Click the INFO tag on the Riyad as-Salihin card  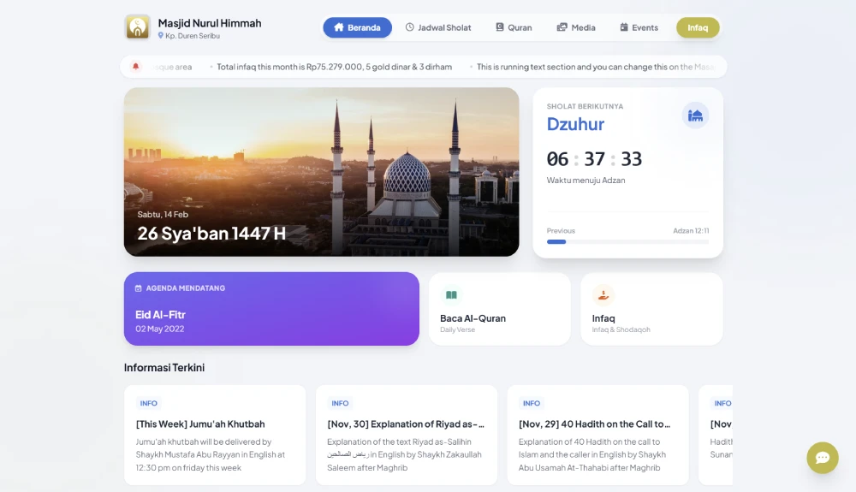point(340,403)
